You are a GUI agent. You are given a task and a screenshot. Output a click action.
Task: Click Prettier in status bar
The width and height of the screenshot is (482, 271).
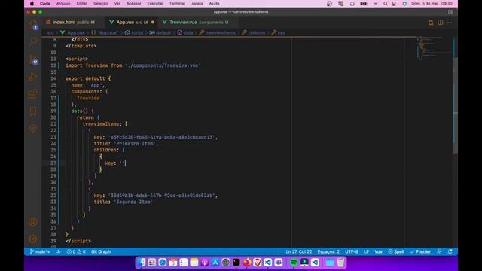[x=420, y=251]
